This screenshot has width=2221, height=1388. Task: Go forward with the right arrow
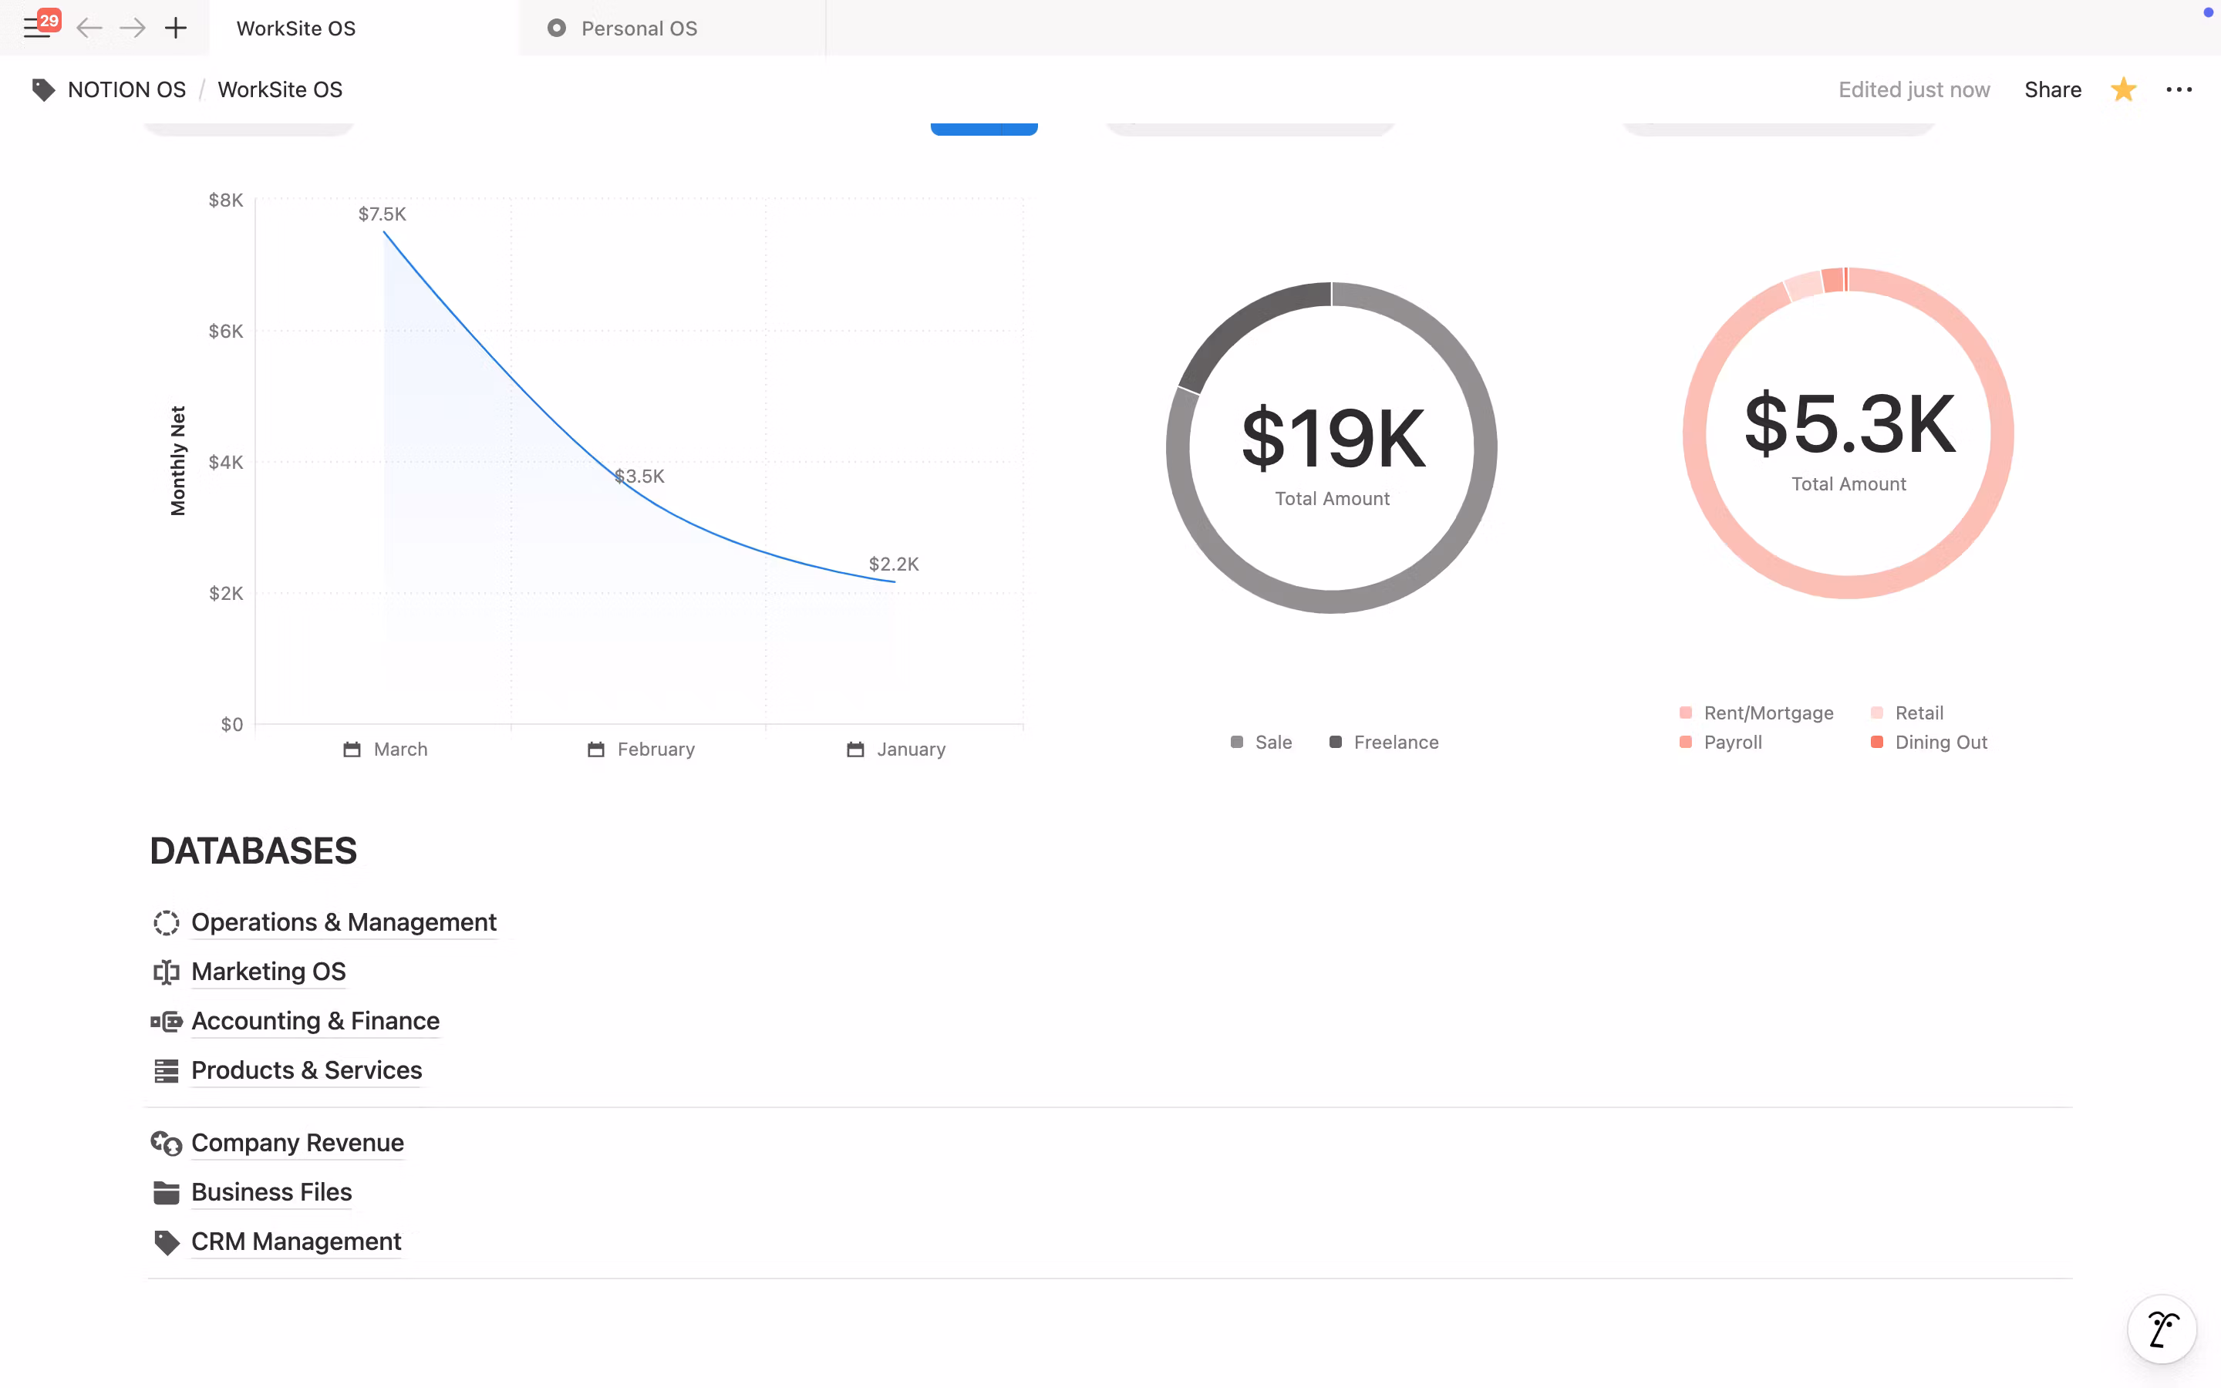[132, 29]
